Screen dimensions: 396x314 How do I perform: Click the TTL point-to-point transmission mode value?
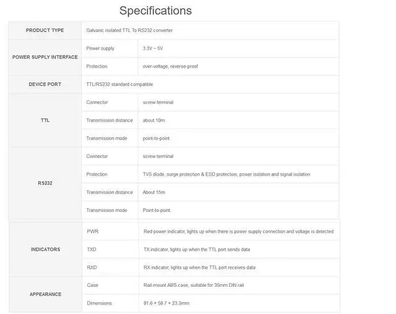pyautogui.click(x=156, y=138)
